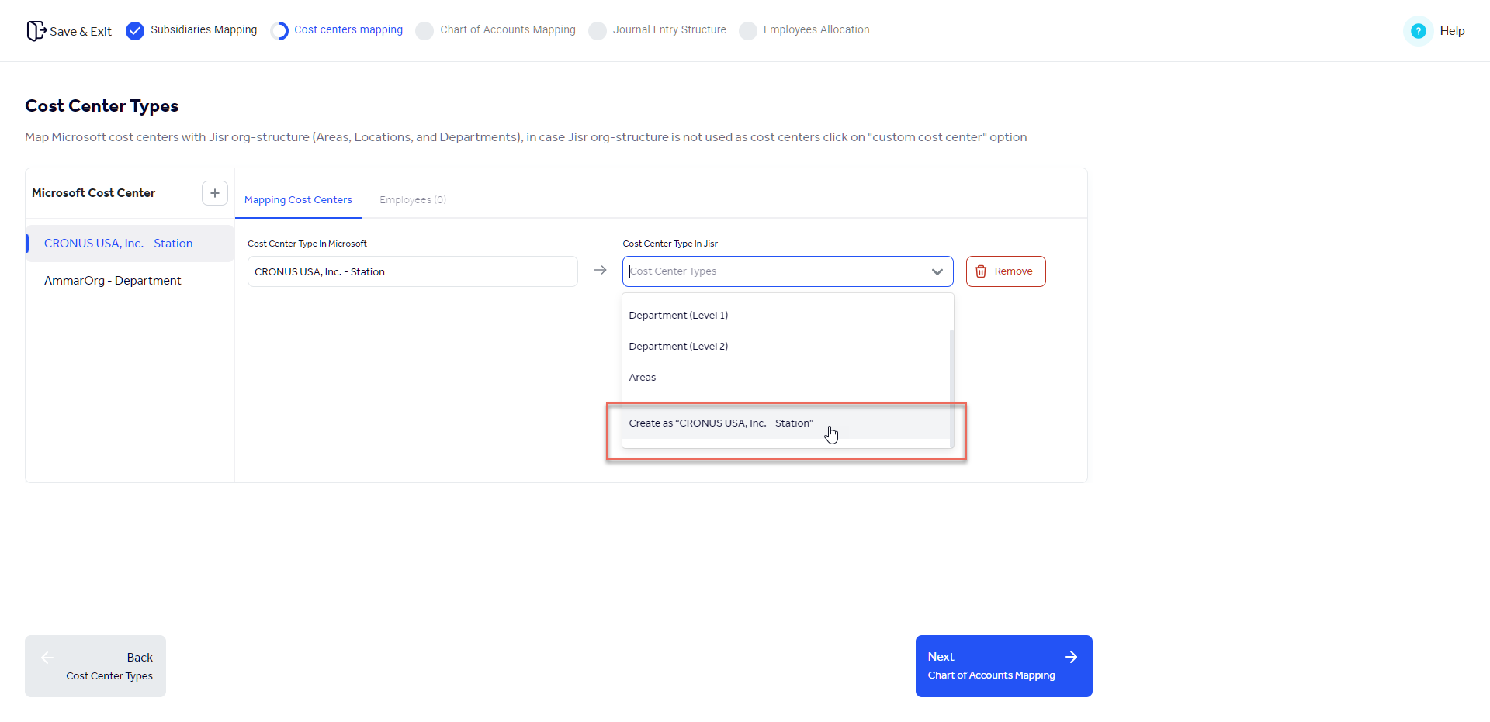Click the Save & Exit icon
Screen dimensions: 1490x722
36,30
